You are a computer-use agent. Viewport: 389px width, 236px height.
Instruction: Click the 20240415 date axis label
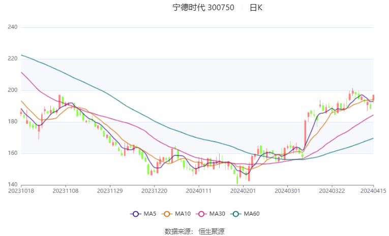click(x=373, y=191)
